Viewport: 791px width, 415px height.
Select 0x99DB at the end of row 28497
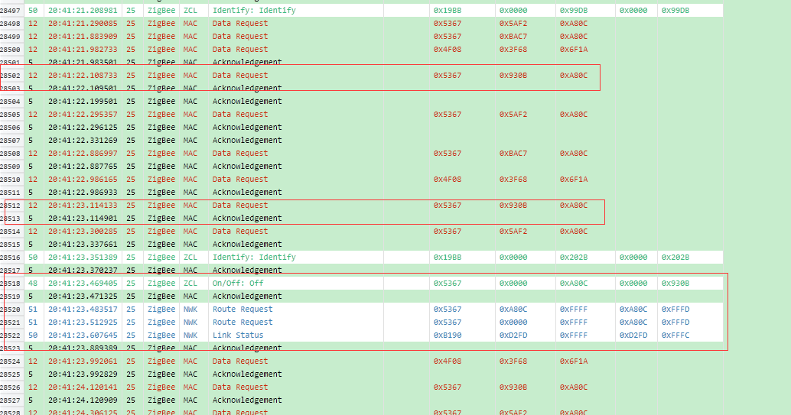coord(675,10)
